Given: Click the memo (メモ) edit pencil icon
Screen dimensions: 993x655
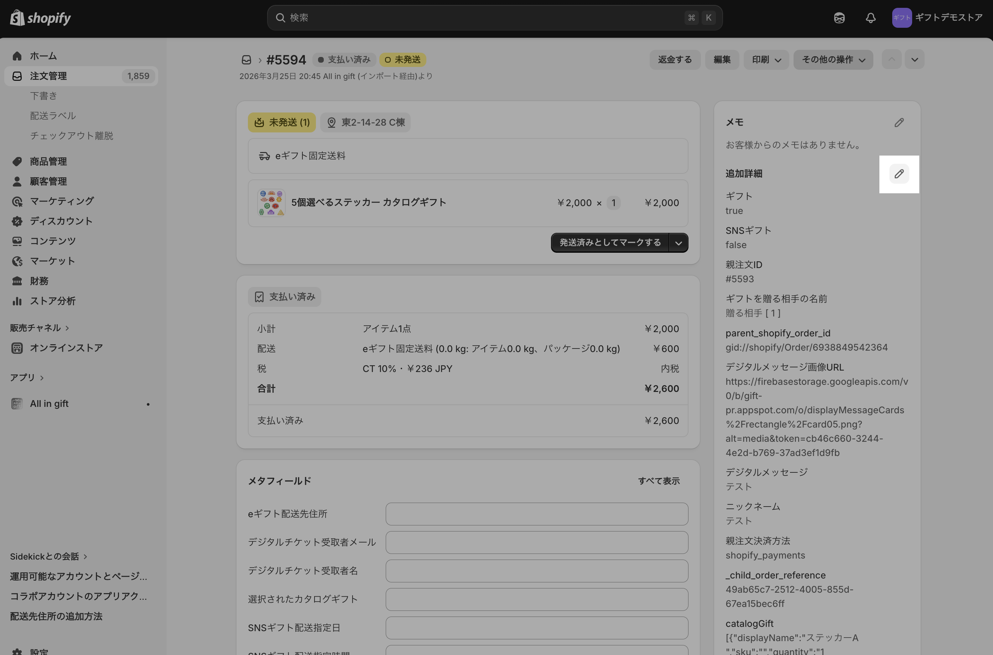Looking at the screenshot, I should pyautogui.click(x=899, y=122).
